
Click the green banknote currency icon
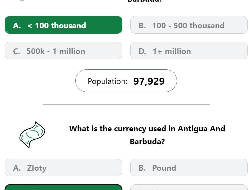point(32,135)
